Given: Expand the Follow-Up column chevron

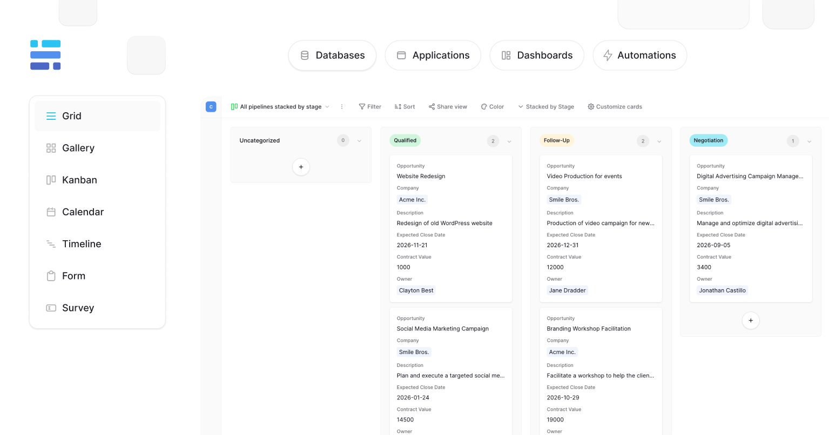Looking at the screenshot, I should click(x=659, y=141).
